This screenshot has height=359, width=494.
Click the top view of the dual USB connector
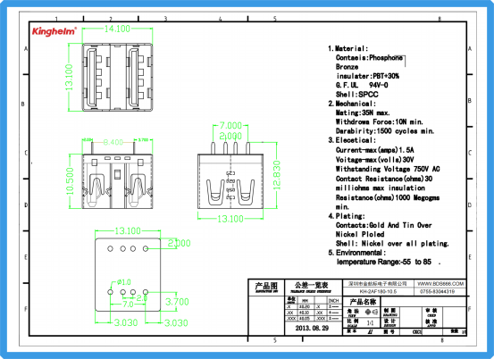pos(118,77)
